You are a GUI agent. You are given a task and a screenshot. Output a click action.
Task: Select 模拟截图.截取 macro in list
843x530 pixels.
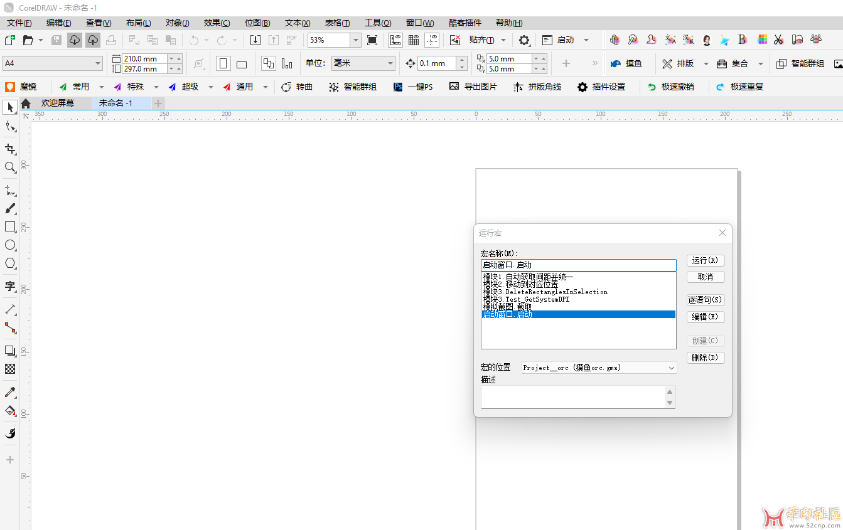[x=507, y=307]
